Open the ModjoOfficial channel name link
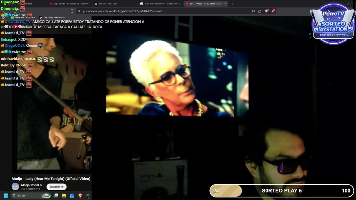 30,185
